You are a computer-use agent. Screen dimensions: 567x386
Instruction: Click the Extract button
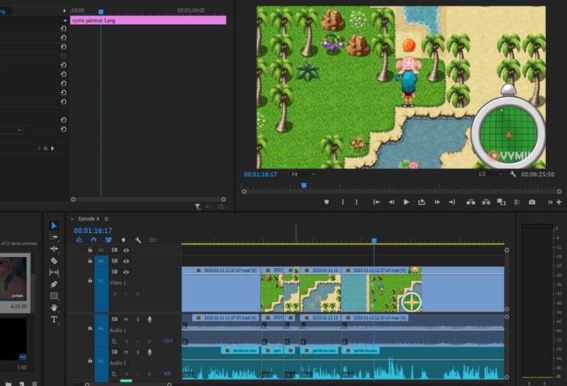(x=486, y=202)
